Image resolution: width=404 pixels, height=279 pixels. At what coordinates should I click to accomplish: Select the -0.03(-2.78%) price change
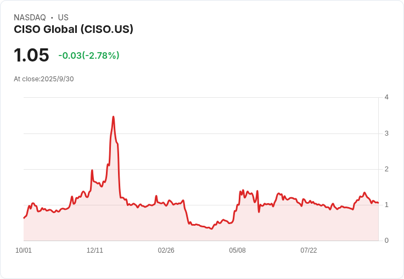(x=89, y=55)
